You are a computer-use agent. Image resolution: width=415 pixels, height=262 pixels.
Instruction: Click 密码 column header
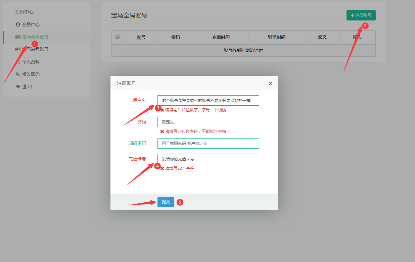176,37
